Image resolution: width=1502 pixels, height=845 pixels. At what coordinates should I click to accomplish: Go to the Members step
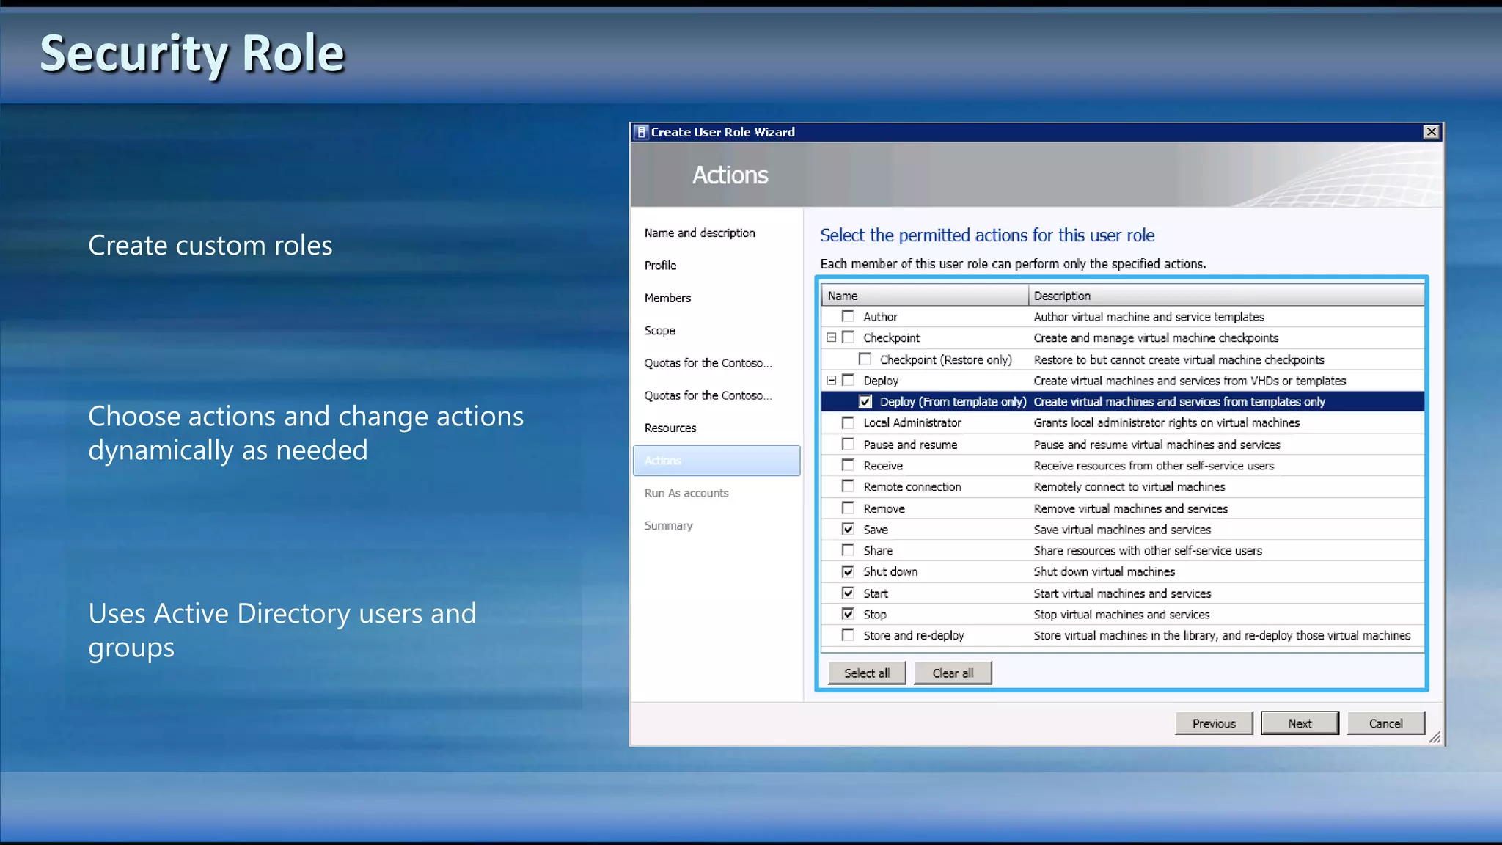667,298
